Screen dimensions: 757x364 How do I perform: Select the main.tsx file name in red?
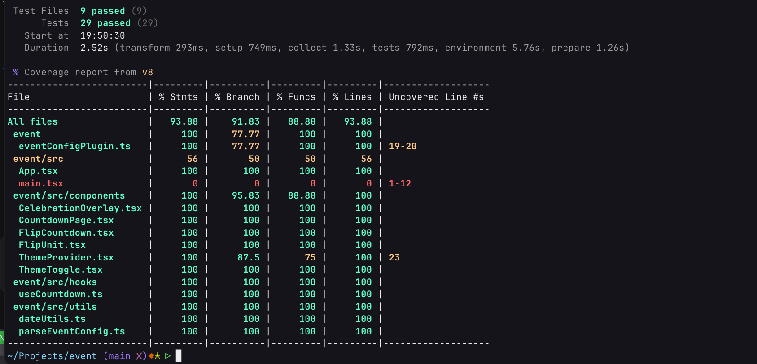[41, 183]
